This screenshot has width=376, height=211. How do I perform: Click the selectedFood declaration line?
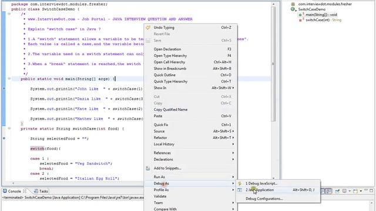pyautogui.click(x=59, y=139)
